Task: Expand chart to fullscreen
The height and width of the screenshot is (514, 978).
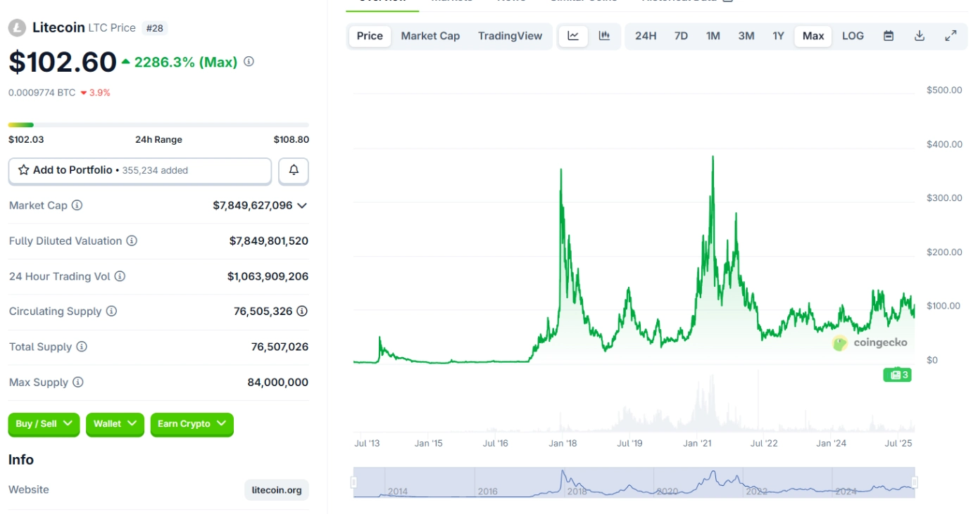Action: pyautogui.click(x=951, y=36)
